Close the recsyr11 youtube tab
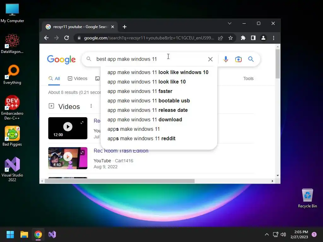The width and height of the screenshot is (323, 242). click(113, 27)
